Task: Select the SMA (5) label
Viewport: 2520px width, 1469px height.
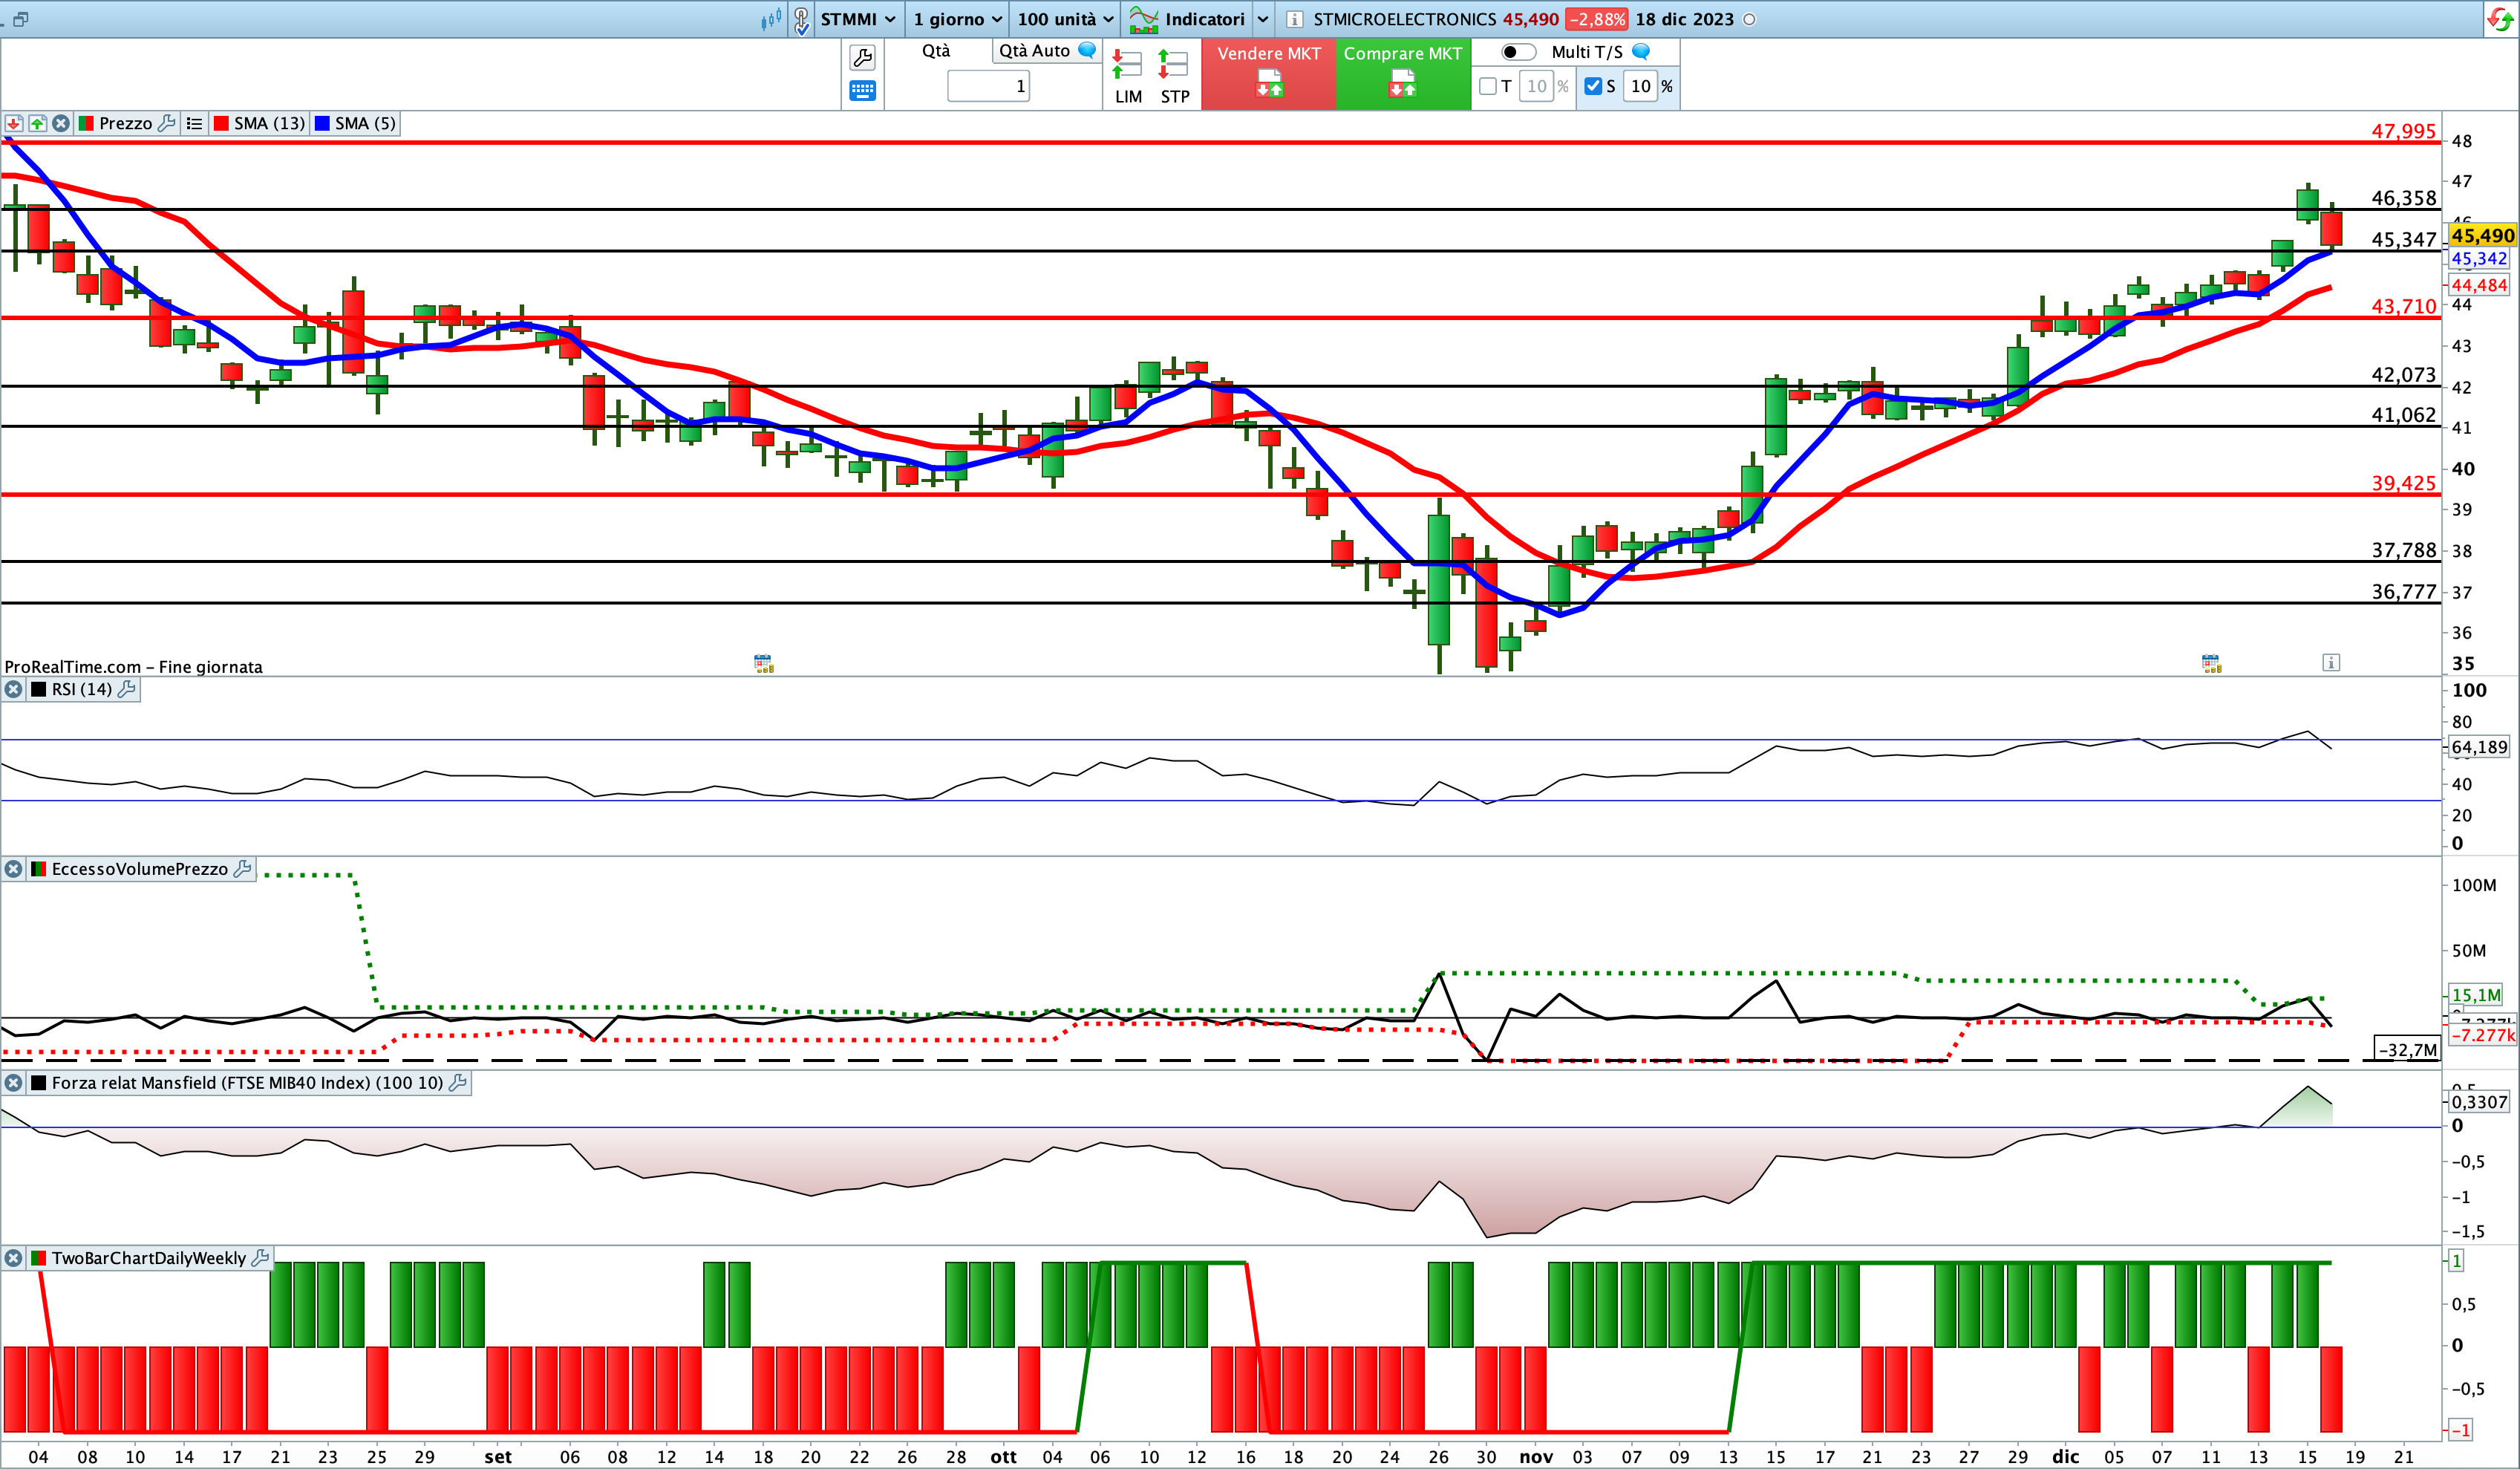Action: [x=365, y=123]
